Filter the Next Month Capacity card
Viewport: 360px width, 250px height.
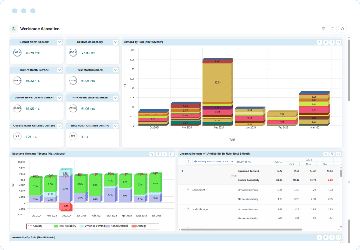pyautogui.click(x=115, y=42)
